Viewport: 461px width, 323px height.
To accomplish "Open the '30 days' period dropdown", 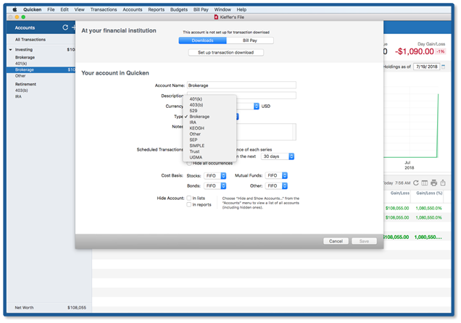I will pos(278,156).
